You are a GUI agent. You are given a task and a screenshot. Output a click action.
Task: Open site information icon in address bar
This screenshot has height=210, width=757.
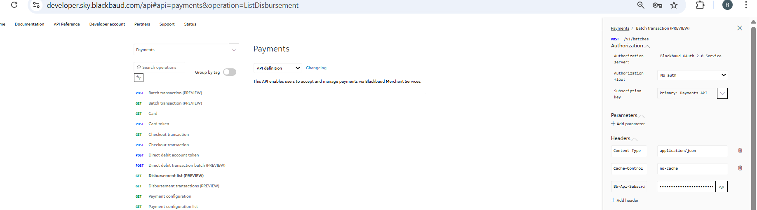pos(36,5)
